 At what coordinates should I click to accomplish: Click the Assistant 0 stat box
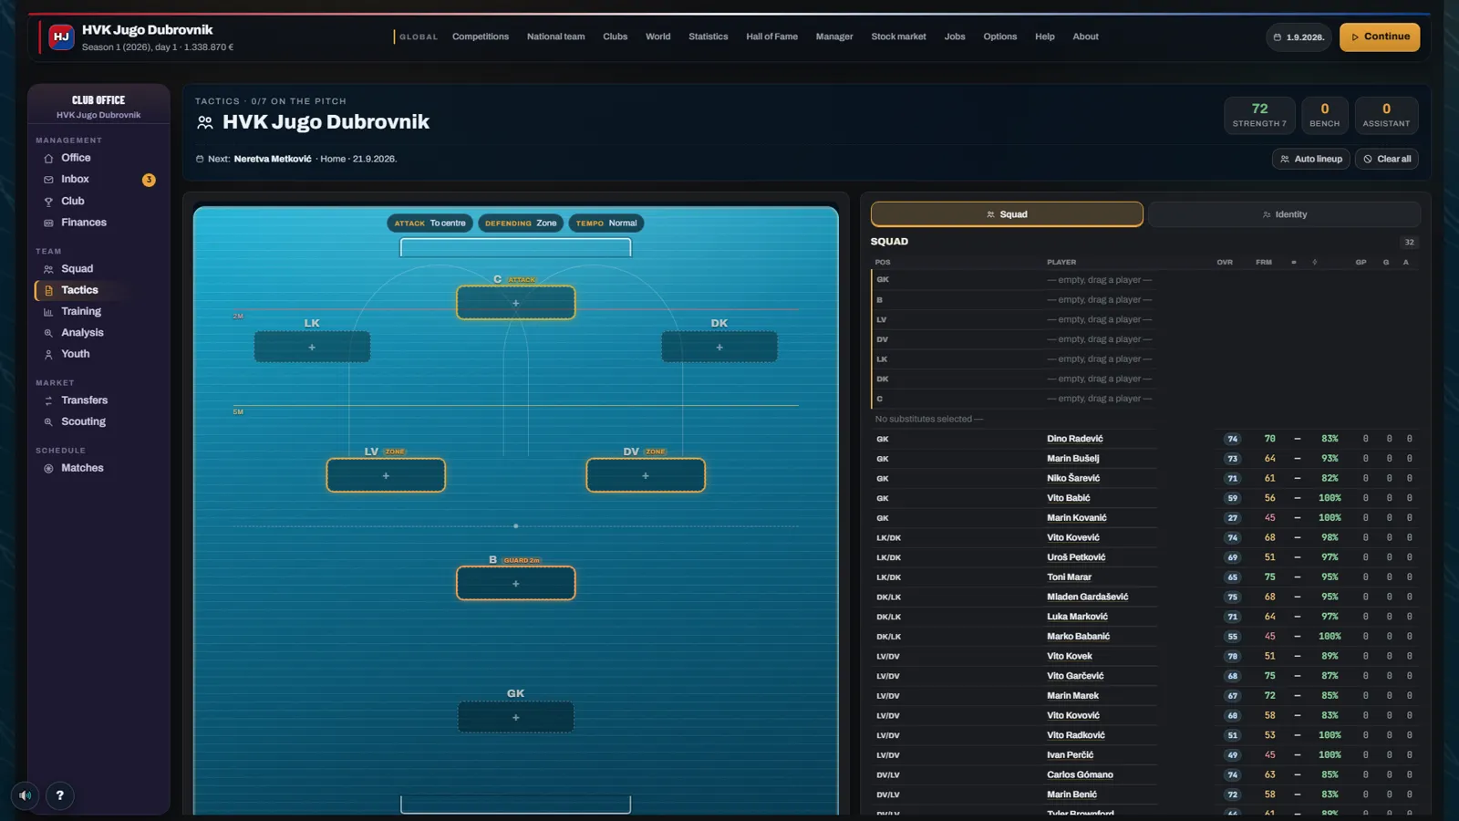point(1386,115)
